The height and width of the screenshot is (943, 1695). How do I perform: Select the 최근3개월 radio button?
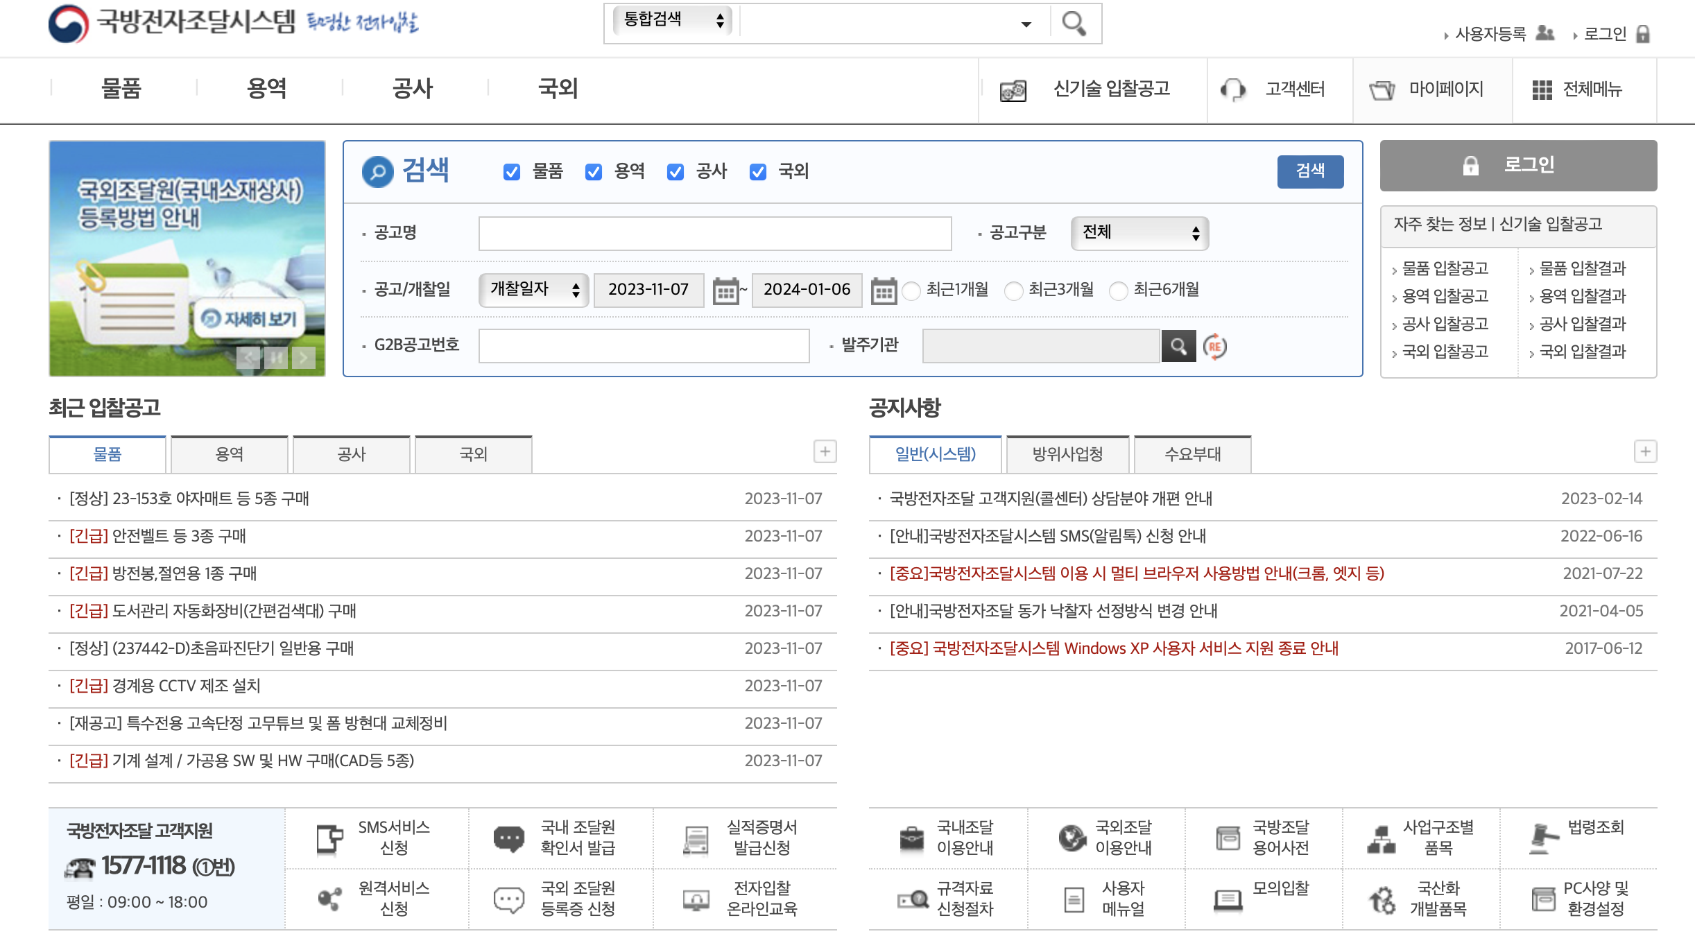[x=1015, y=291]
